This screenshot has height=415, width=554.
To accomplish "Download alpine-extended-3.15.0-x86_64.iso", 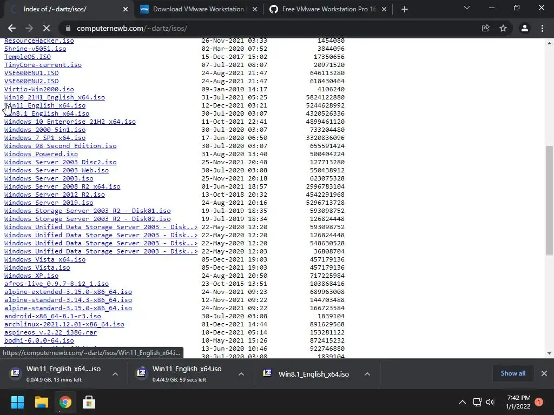I will tap(68, 292).
